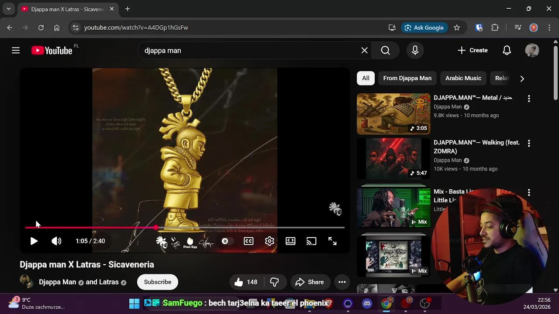Screen dimensions: 559x314
Task: Clear the search box text
Action: tap(365, 51)
